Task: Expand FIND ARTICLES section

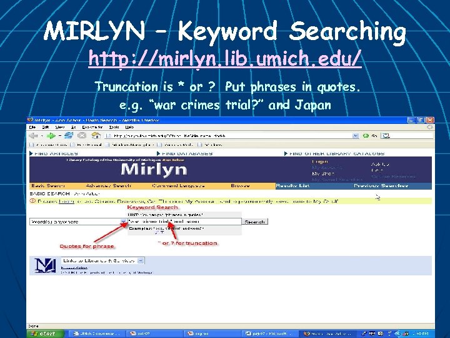Action: (x=54, y=154)
